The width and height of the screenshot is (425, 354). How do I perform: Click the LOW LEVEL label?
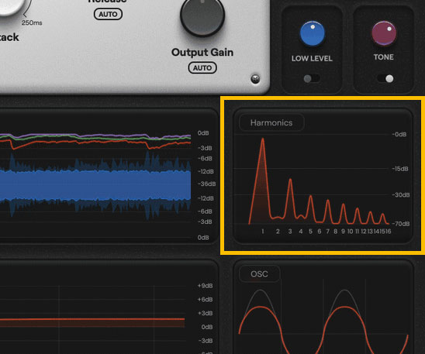coord(312,58)
